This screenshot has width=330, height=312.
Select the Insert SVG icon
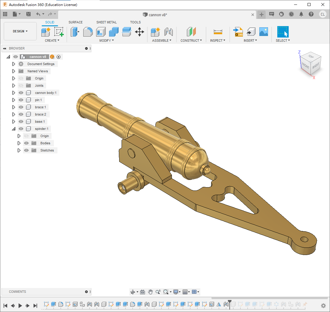(x=238, y=32)
